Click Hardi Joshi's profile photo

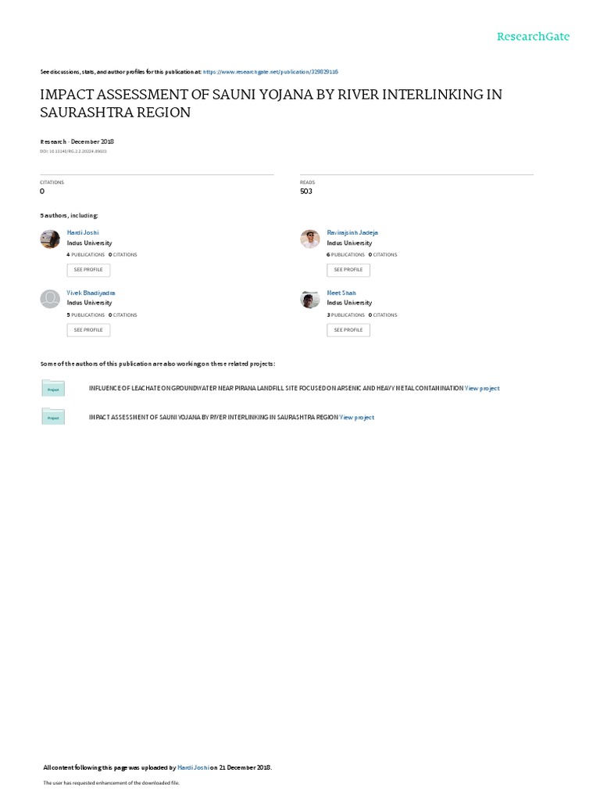click(x=50, y=239)
